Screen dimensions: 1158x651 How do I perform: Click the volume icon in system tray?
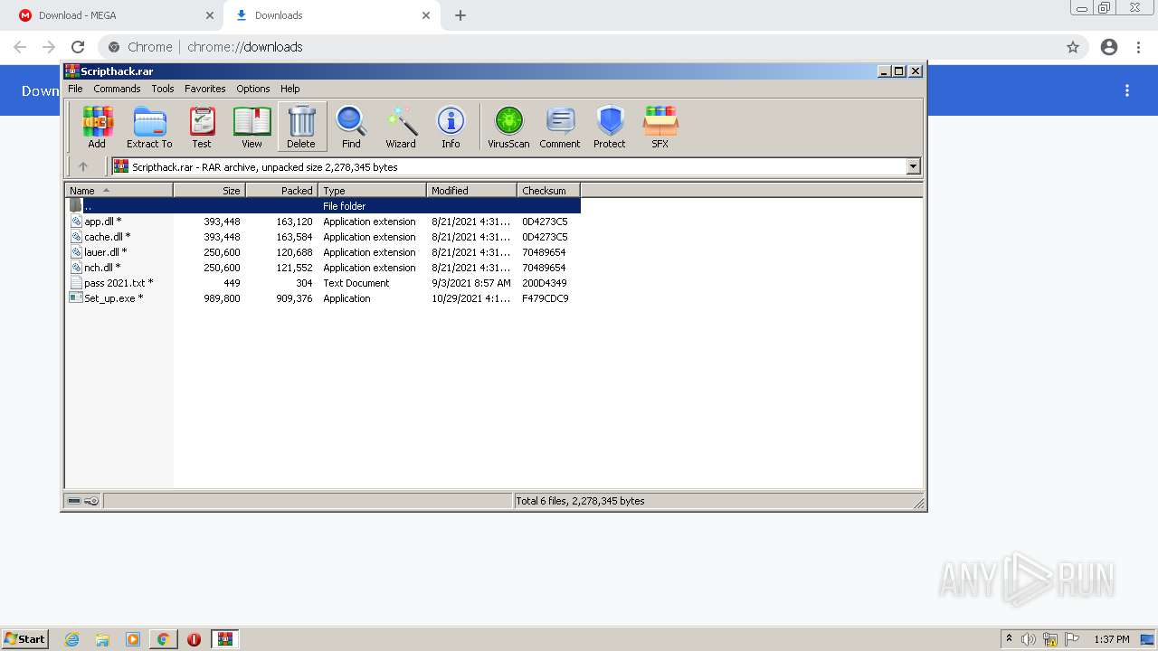pos(1029,639)
